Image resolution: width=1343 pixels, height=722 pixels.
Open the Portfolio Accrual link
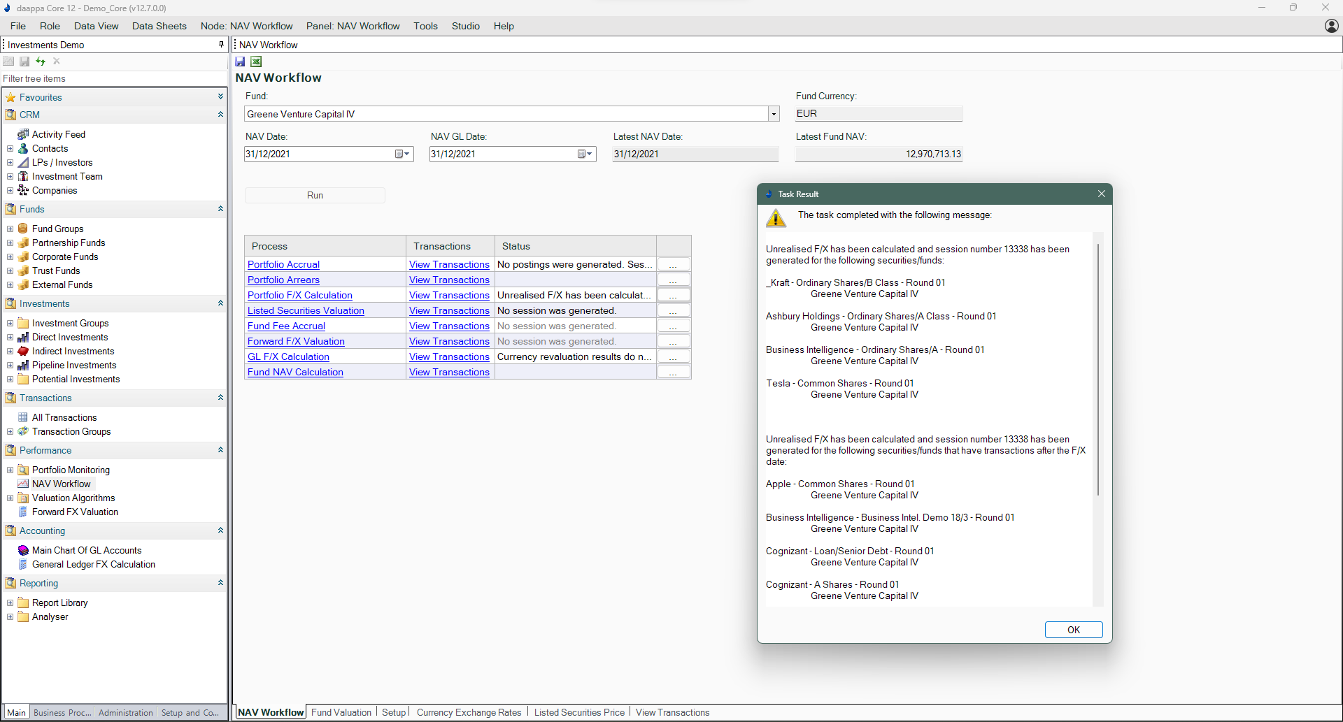[283, 264]
